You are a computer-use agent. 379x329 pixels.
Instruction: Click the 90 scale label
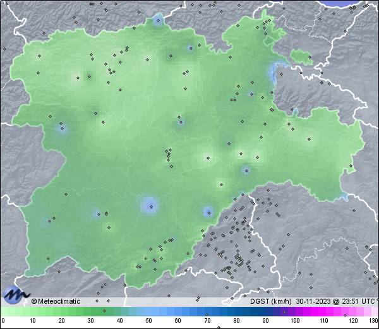click(265, 321)
